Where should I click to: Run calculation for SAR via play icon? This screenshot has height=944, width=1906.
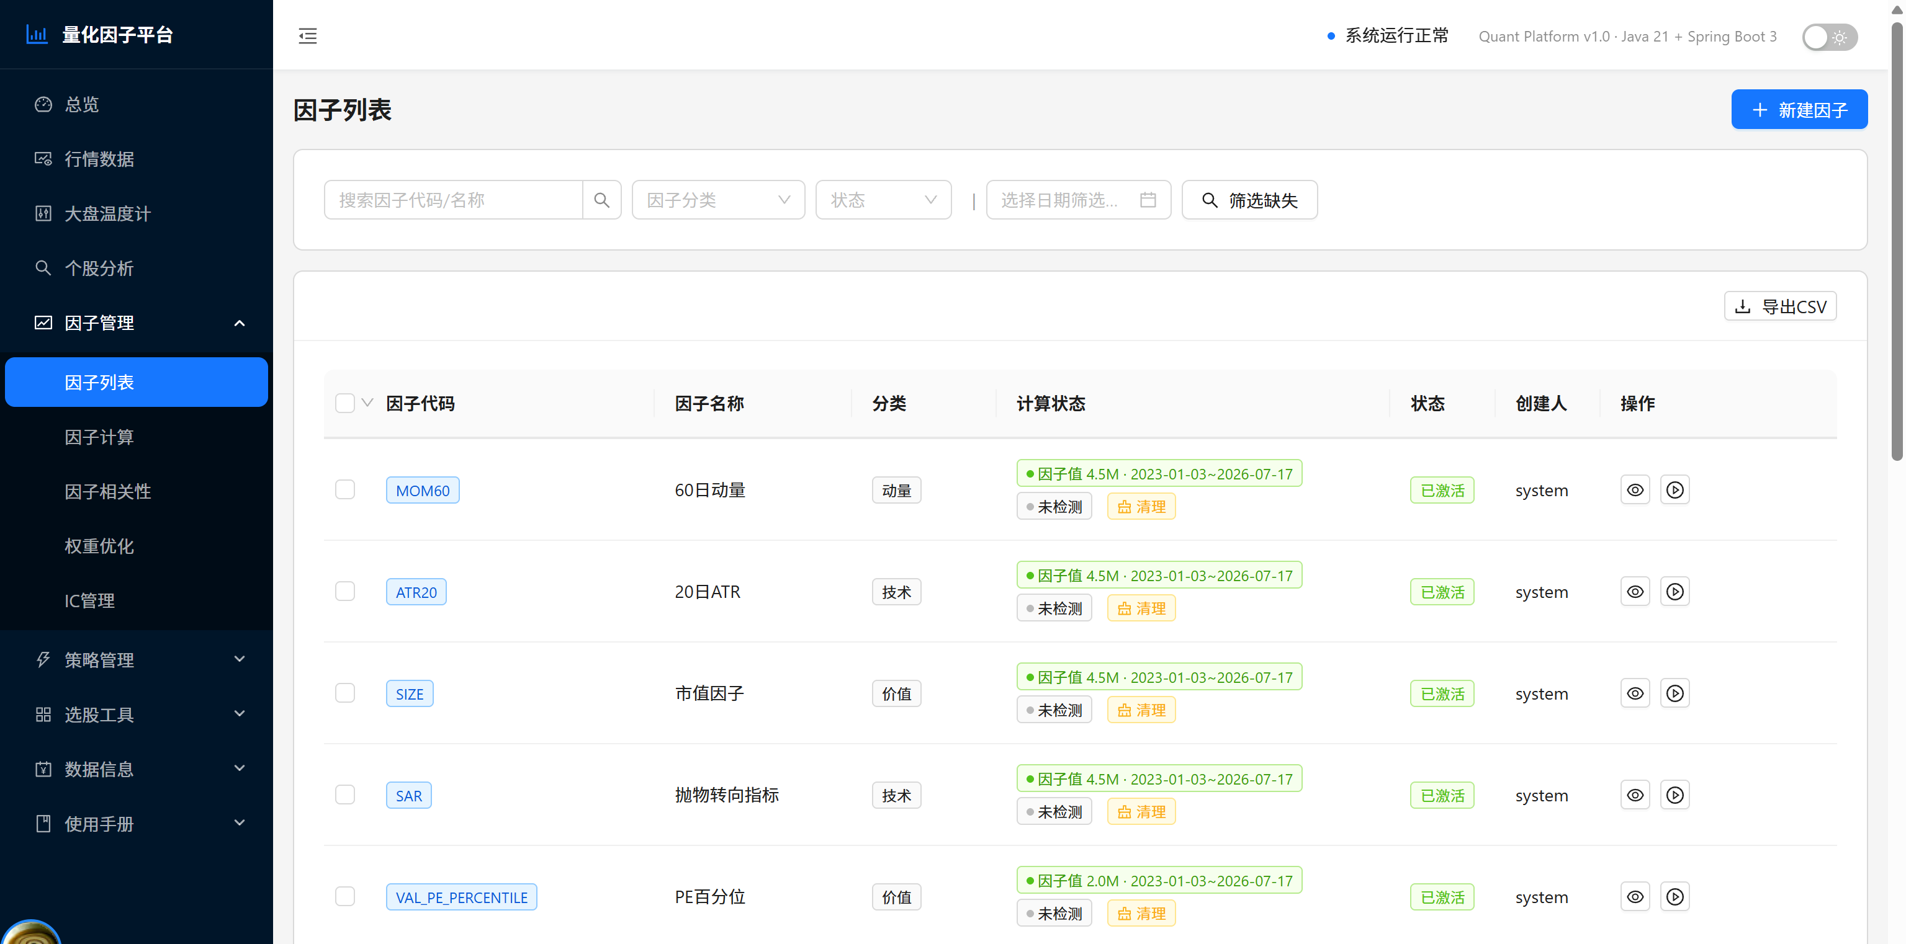point(1675,795)
